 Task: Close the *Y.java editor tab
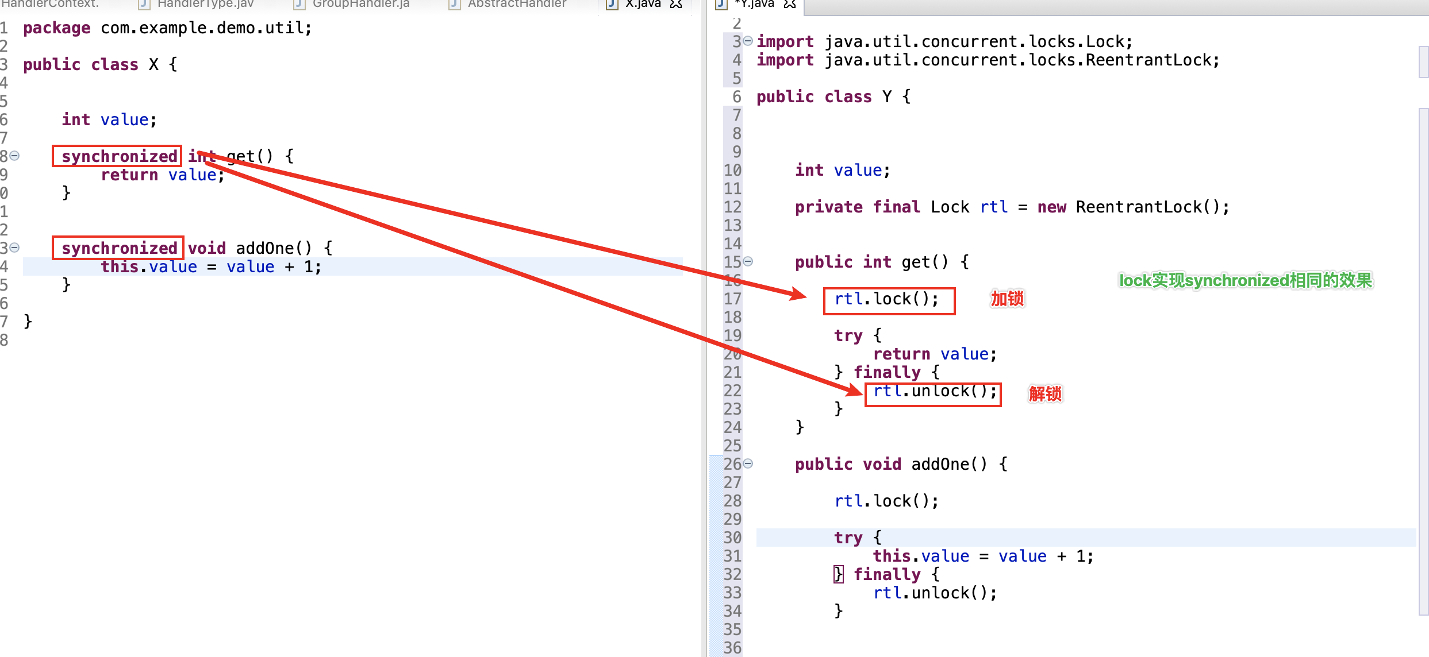[790, 4]
